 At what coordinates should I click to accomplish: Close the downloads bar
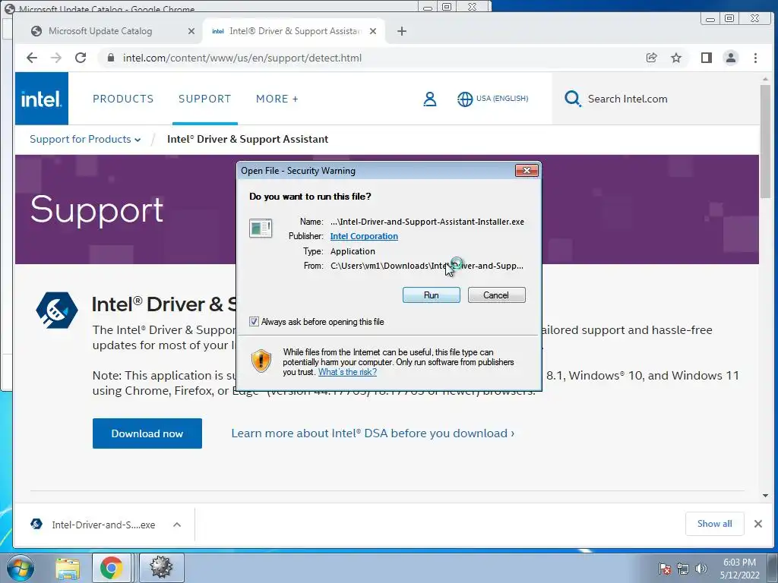pos(757,524)
